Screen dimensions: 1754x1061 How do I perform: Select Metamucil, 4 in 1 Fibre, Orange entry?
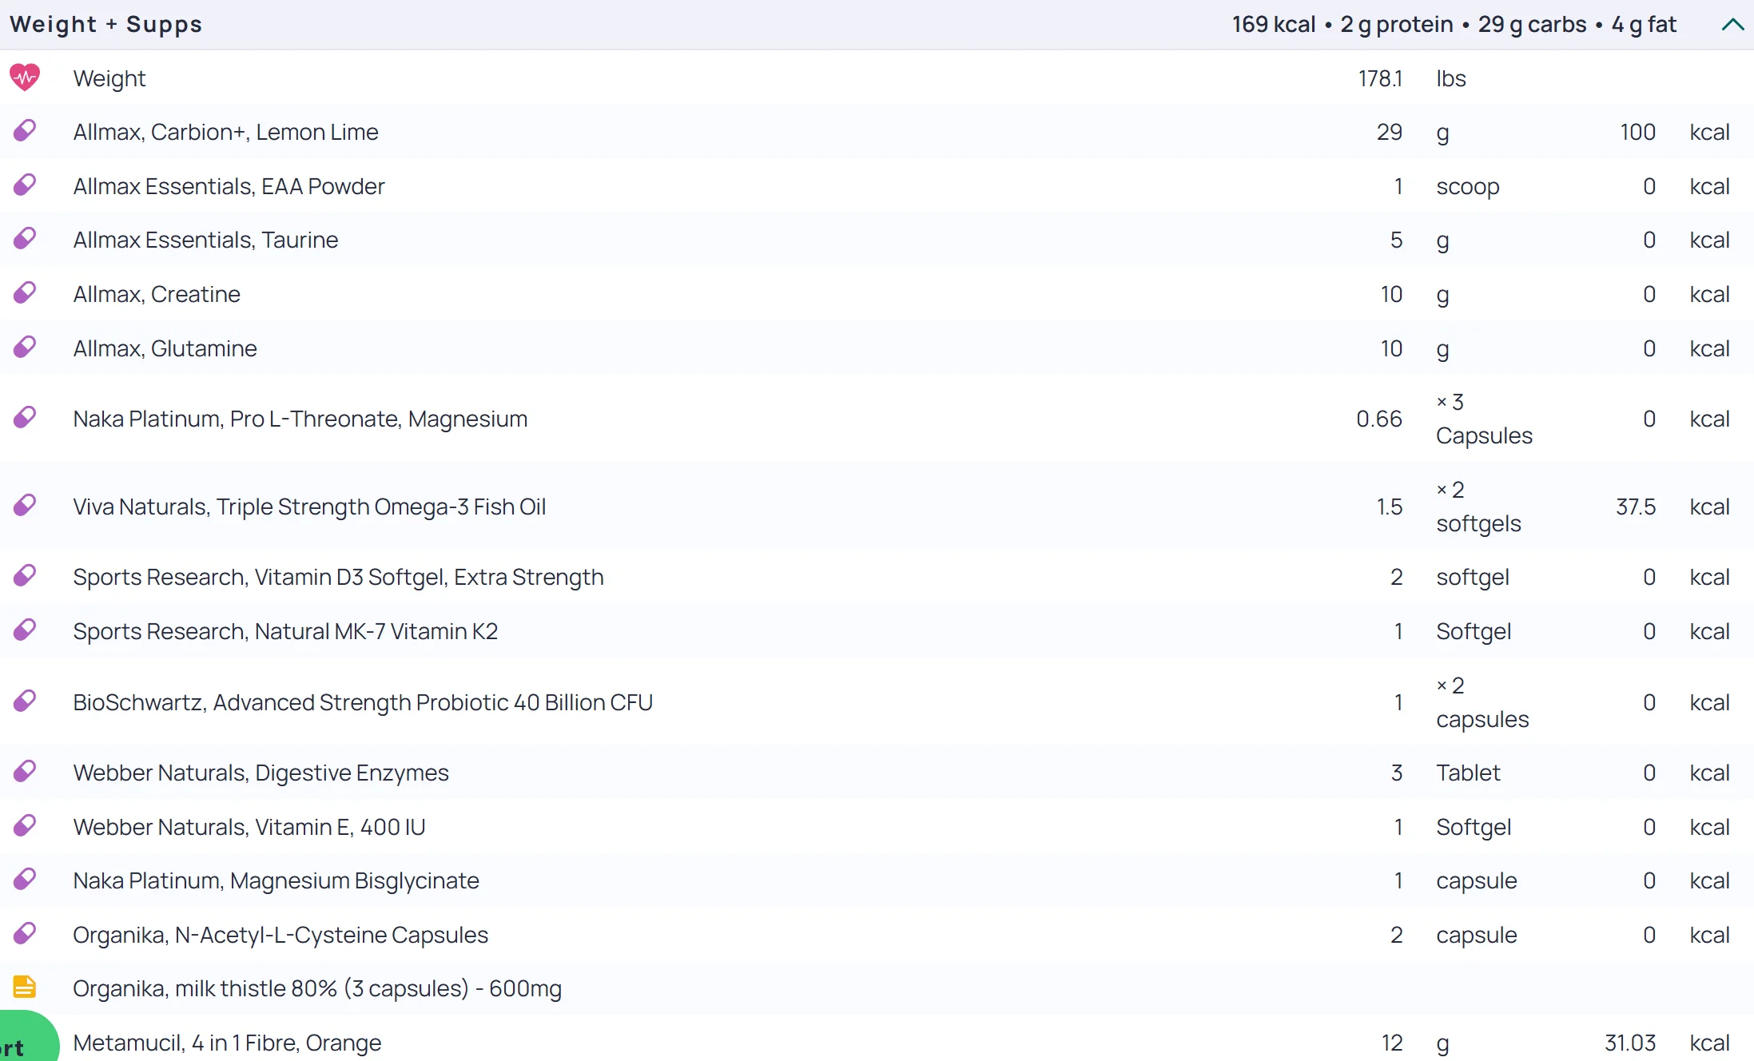228,1043
